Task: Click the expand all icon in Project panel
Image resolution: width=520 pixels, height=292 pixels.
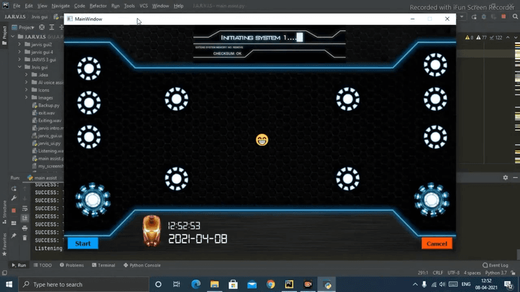Action: point(51,28)
